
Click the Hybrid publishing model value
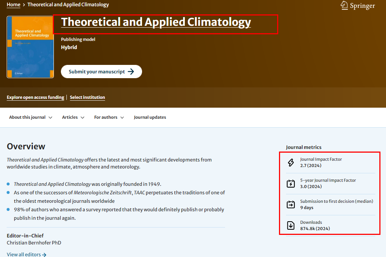point(69,47)
